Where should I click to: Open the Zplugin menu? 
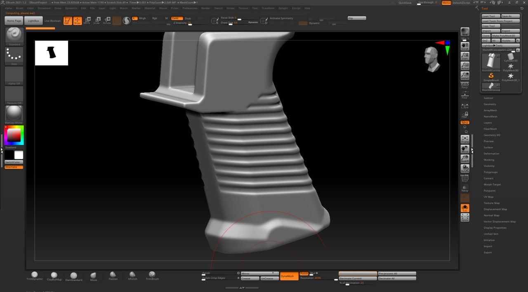pyautogui.click(x=283, y=8)
